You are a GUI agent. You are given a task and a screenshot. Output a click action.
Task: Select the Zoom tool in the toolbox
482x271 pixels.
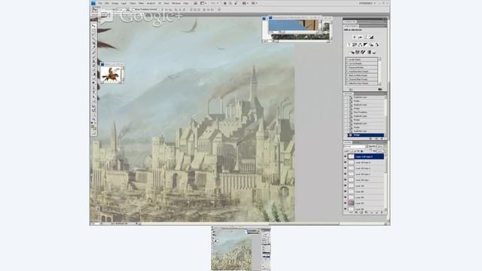click(x=93, y=119)
